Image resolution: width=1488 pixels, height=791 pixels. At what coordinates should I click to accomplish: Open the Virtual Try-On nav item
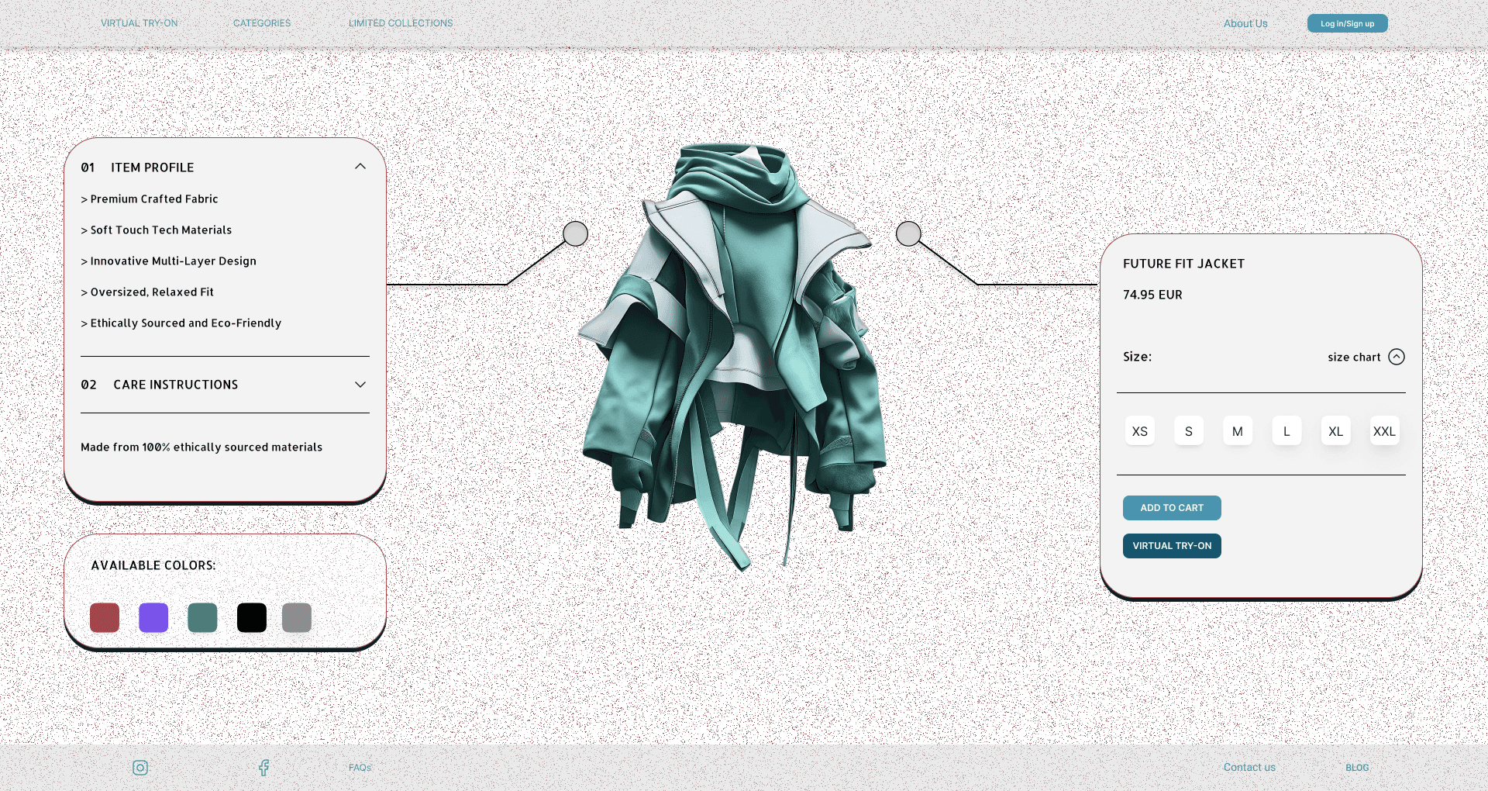pos(139,23)
